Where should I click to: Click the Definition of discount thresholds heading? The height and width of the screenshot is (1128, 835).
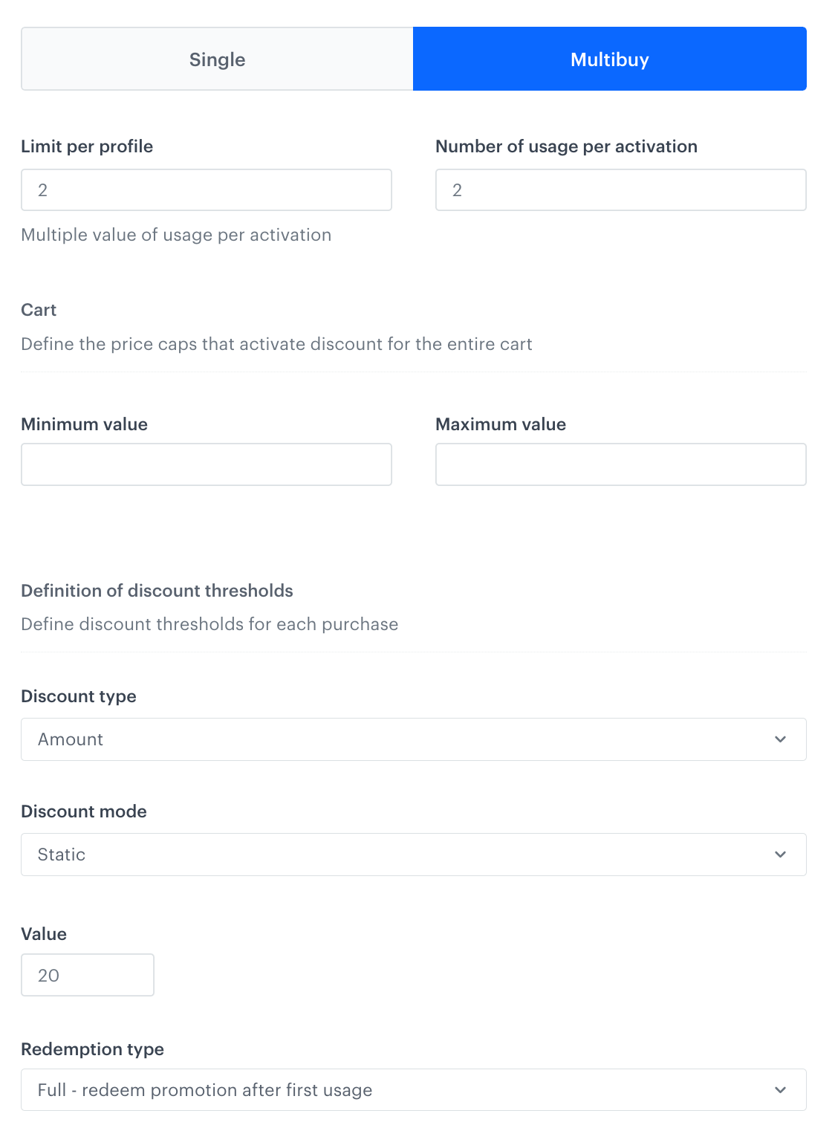pos(157,590)
